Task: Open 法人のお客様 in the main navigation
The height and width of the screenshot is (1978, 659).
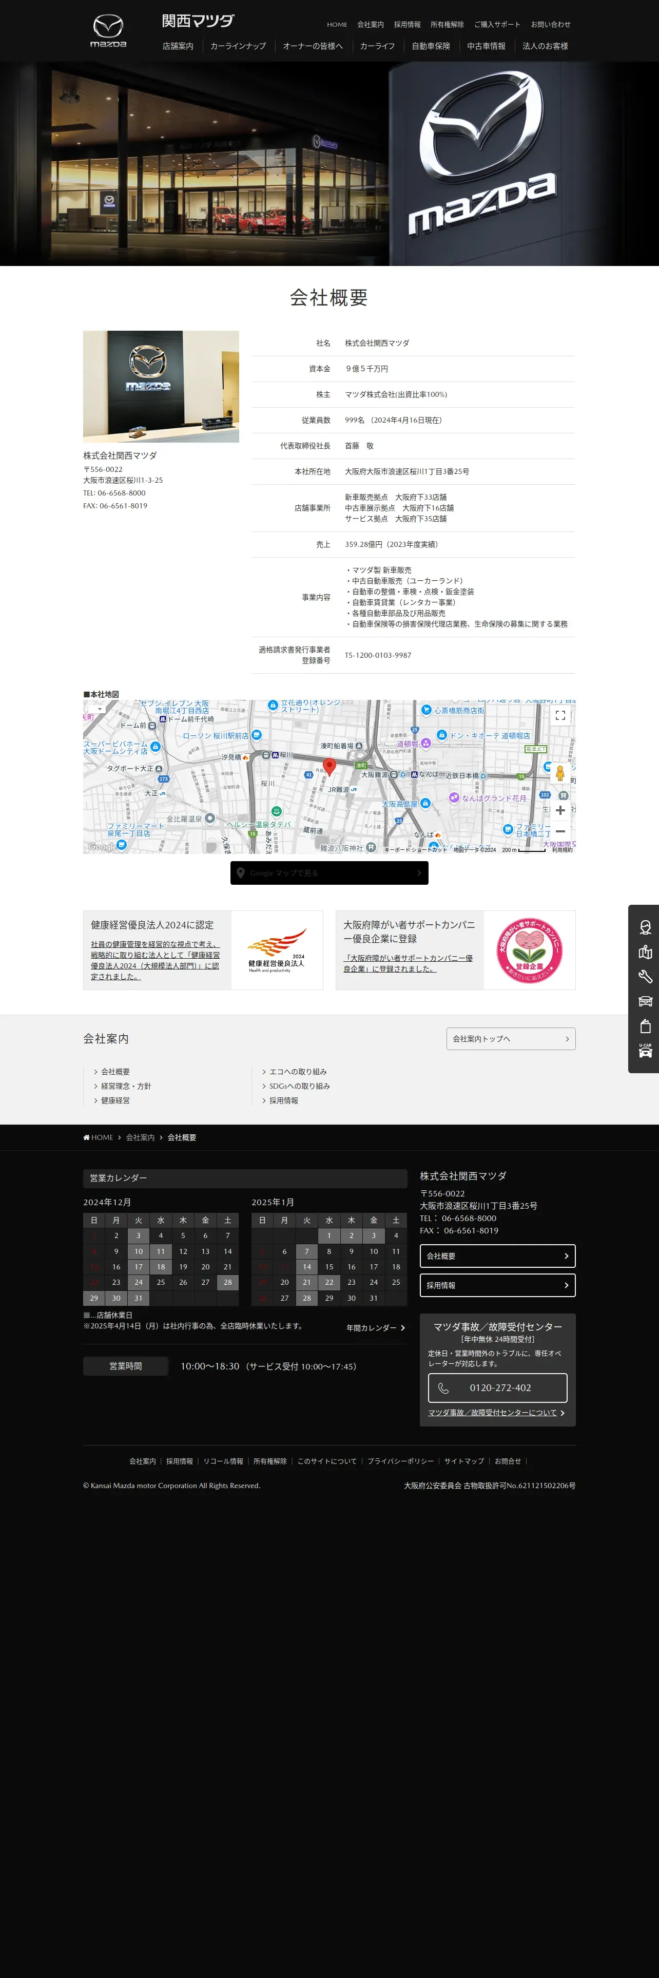Action: coord(546,46)
